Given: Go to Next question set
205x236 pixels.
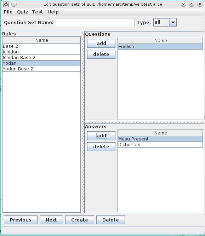Looking at the screenshot, I should pos(51,220).
